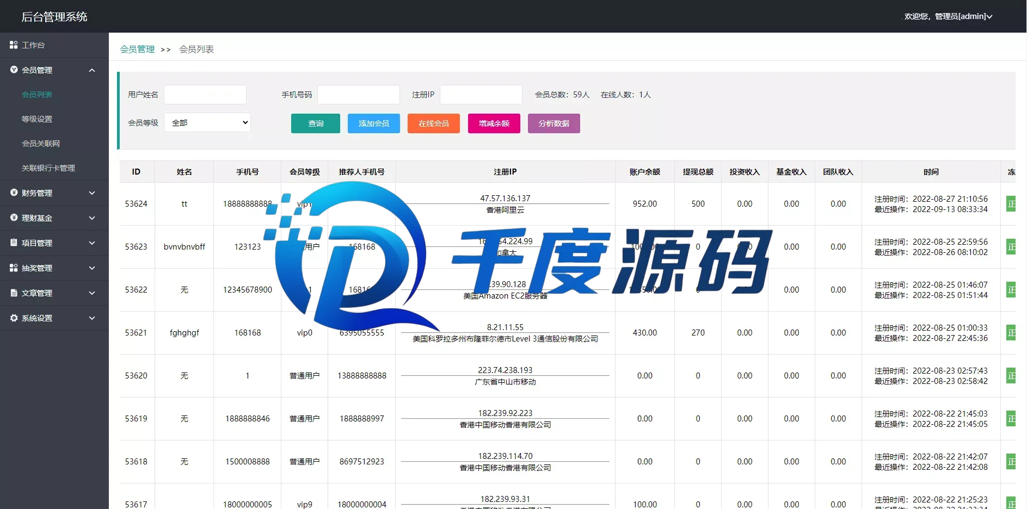Expand the 抽奖管理 menu chevron

click(x=92, y=268)
